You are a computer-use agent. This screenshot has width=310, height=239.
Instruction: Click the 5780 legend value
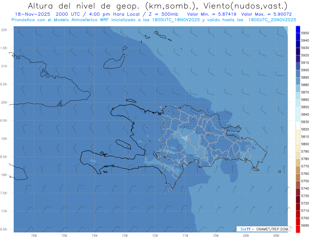click(305, 159)
